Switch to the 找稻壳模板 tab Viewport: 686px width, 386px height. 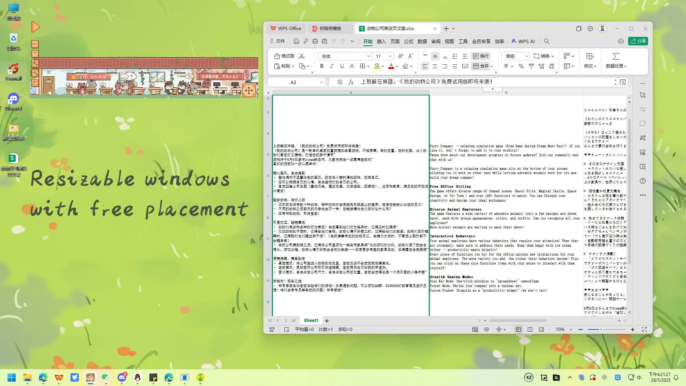coord(330,29)
